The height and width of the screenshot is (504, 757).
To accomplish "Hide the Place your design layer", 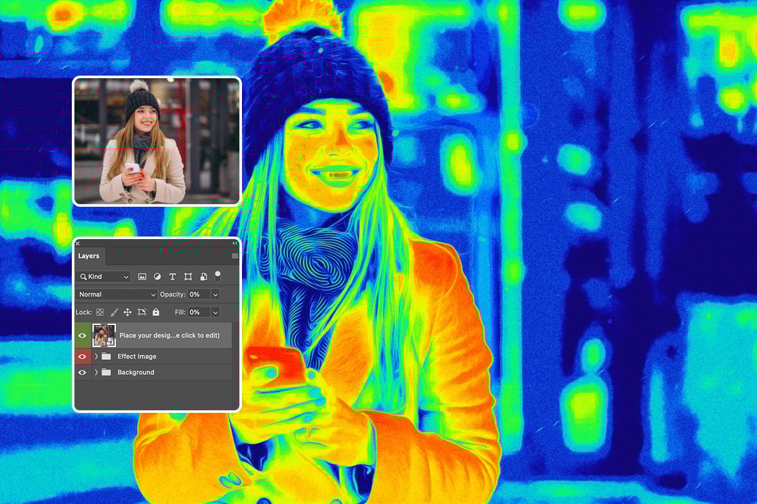I will 82,336.
